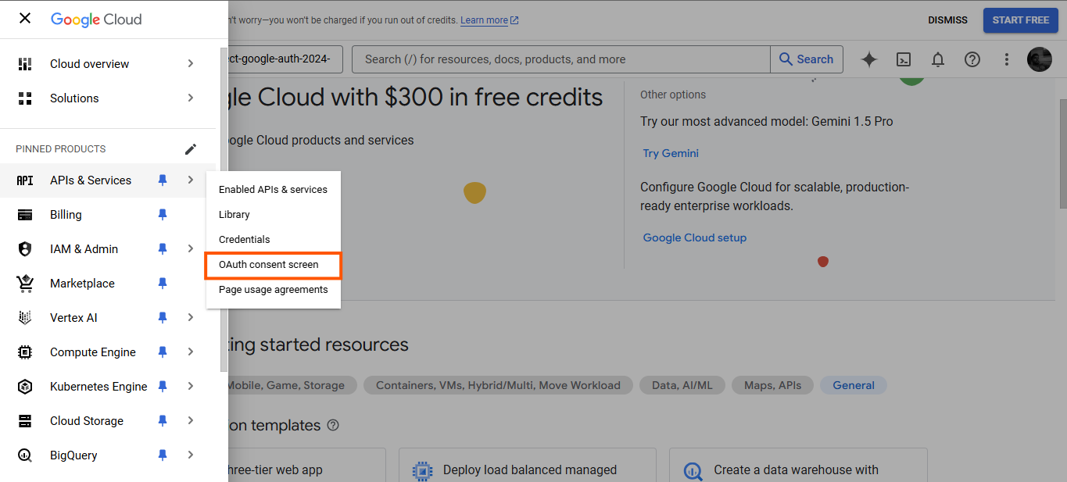Click inside the resources search field

(547, 59)
